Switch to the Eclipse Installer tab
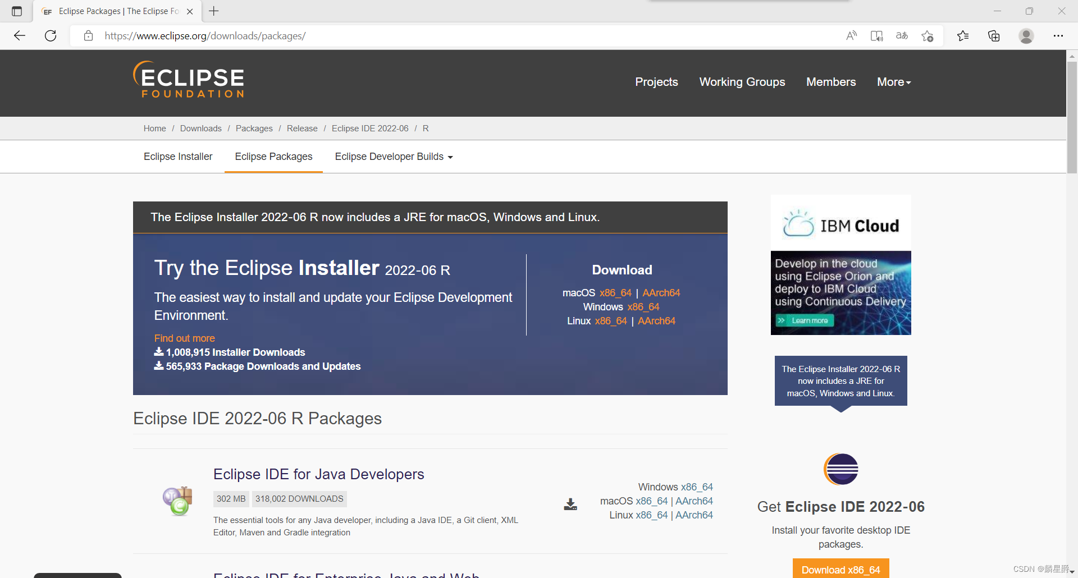Viewport: 1078px width, 578px height. click(x=178, y=157)
